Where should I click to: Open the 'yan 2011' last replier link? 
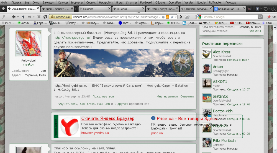(255, 31)
